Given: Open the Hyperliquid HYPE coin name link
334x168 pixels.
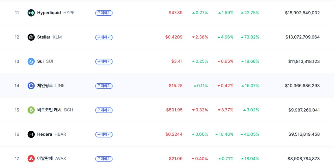Looking at the screenshot, I should [x=56, y=13].
